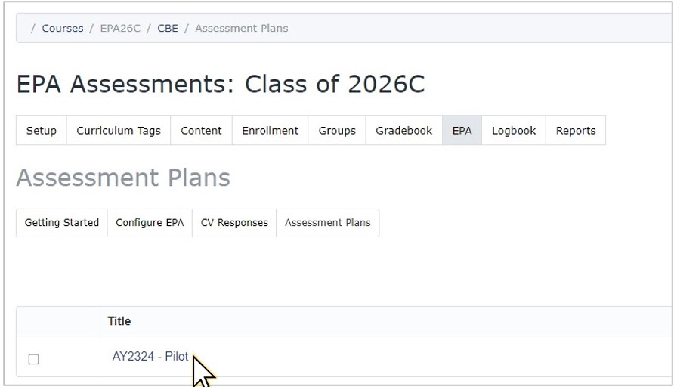Open the Configure EPA sub-tab
Viewport: 674px width, 387px height.
150,223
